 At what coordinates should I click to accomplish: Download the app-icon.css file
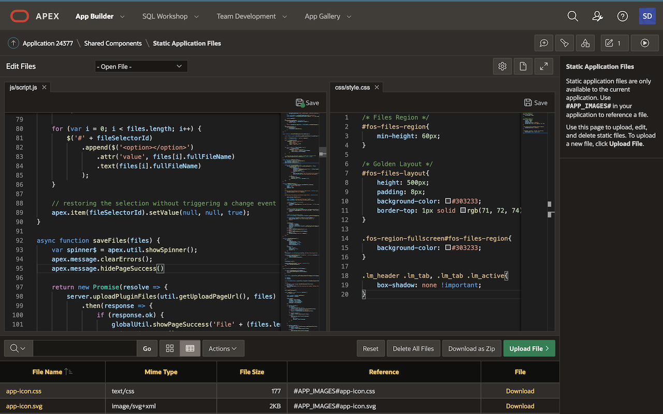coord(520,391)
